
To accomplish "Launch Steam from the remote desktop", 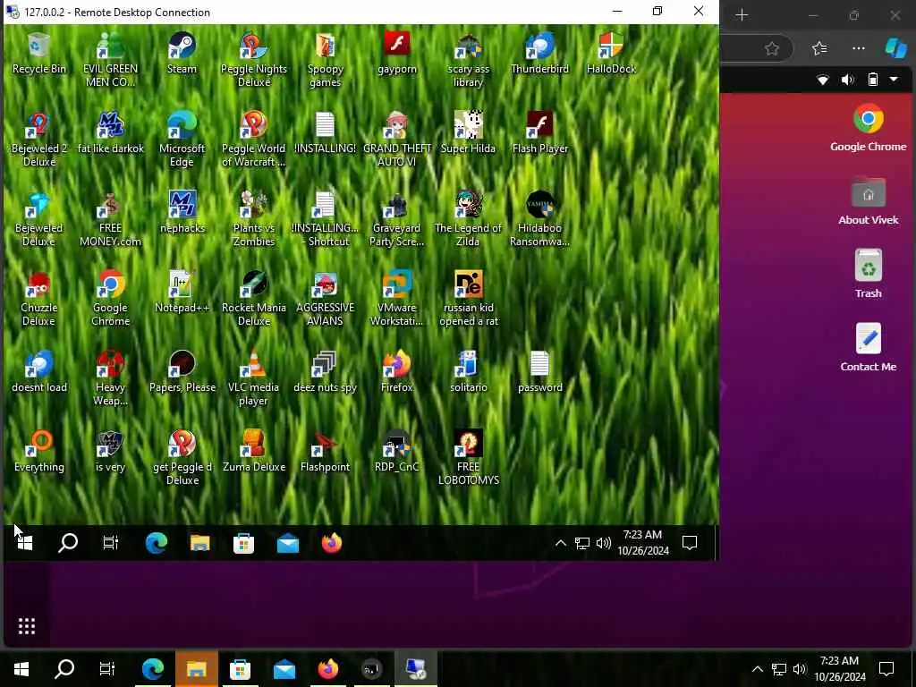I will tap(182, 53).
